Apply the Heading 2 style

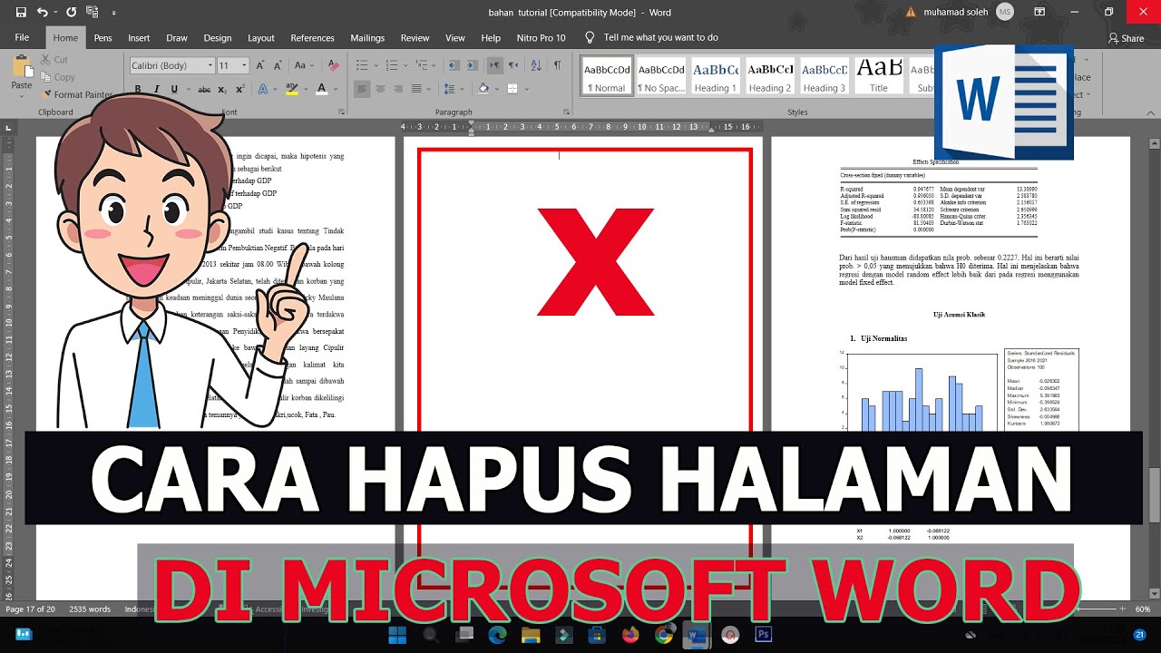[x=770, y=76]
